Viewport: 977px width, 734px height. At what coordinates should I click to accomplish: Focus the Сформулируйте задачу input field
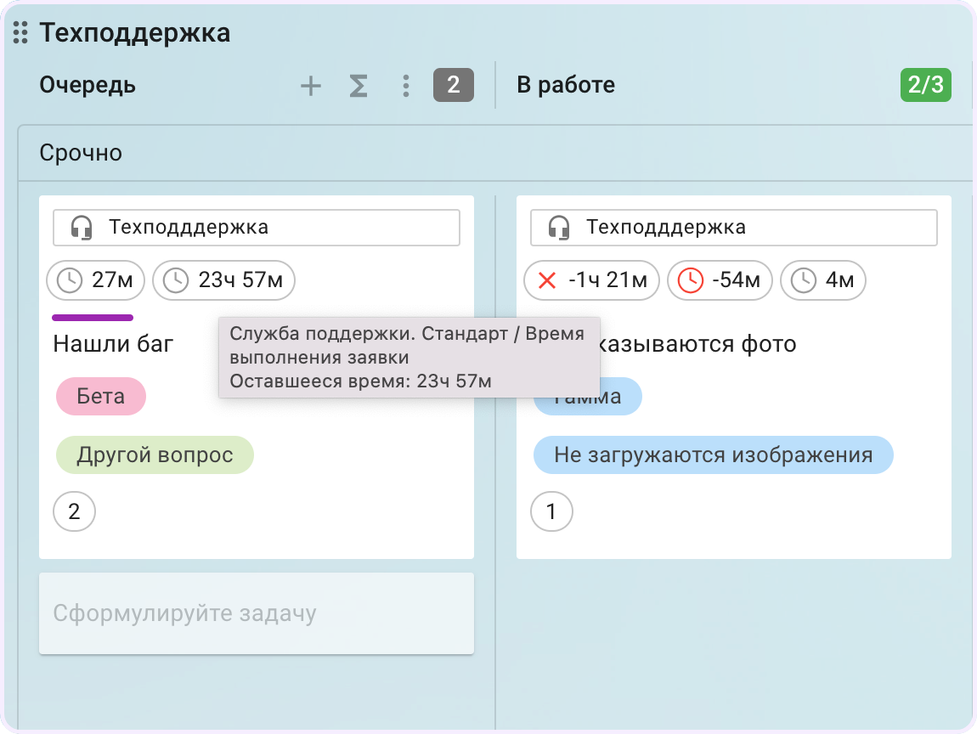click(x=256, y=613)
